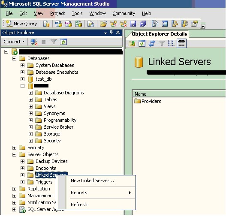Click the Stop icon in Object Explorer
The width and height of the screenshot is (226, 217).
coord(44,42)
